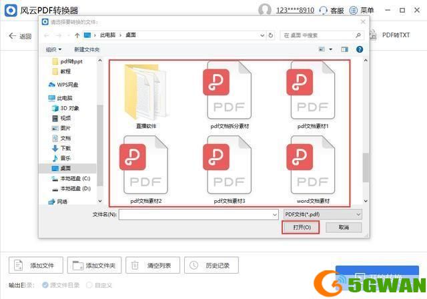Click file list scroll up arrow
This screenshot has height=299, width=427.
366,61
